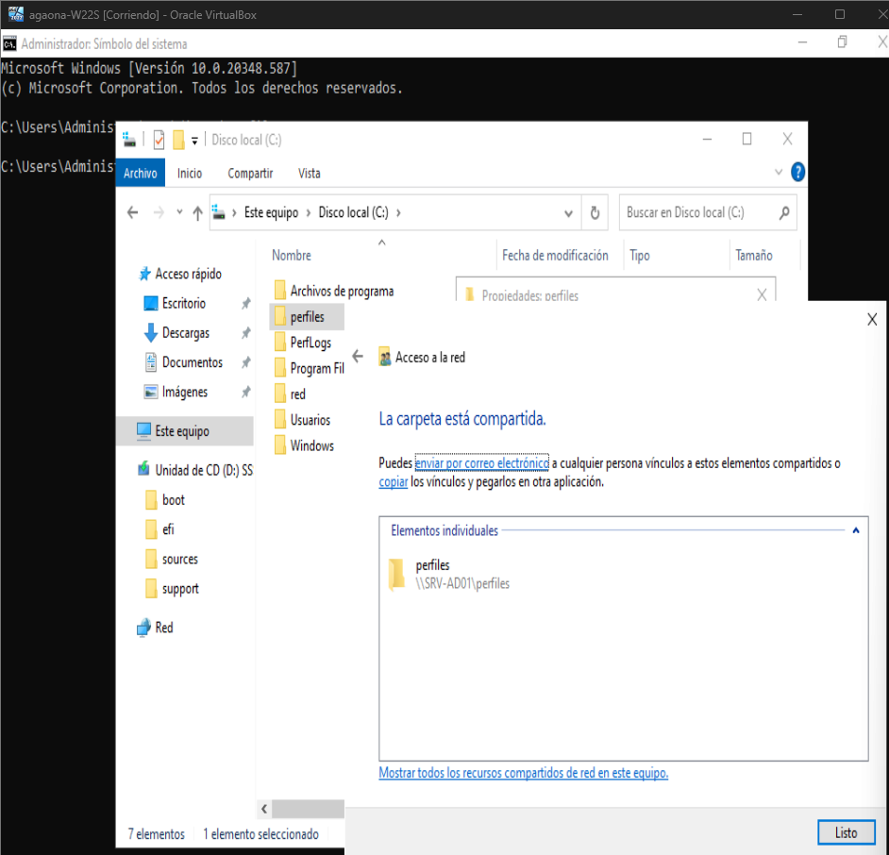The image size is (889, 855).
Task: Expand the address bar history dropdown
Action: click(x=568, y=213)
